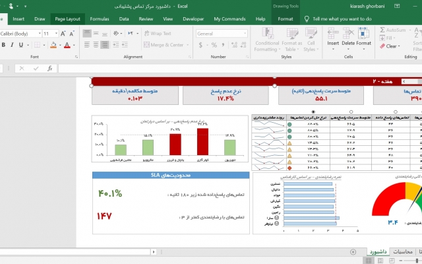Open the Drawing Tools Format tab
The height and width of the screenshot is (264, 422).
click(x=286, y=19)
